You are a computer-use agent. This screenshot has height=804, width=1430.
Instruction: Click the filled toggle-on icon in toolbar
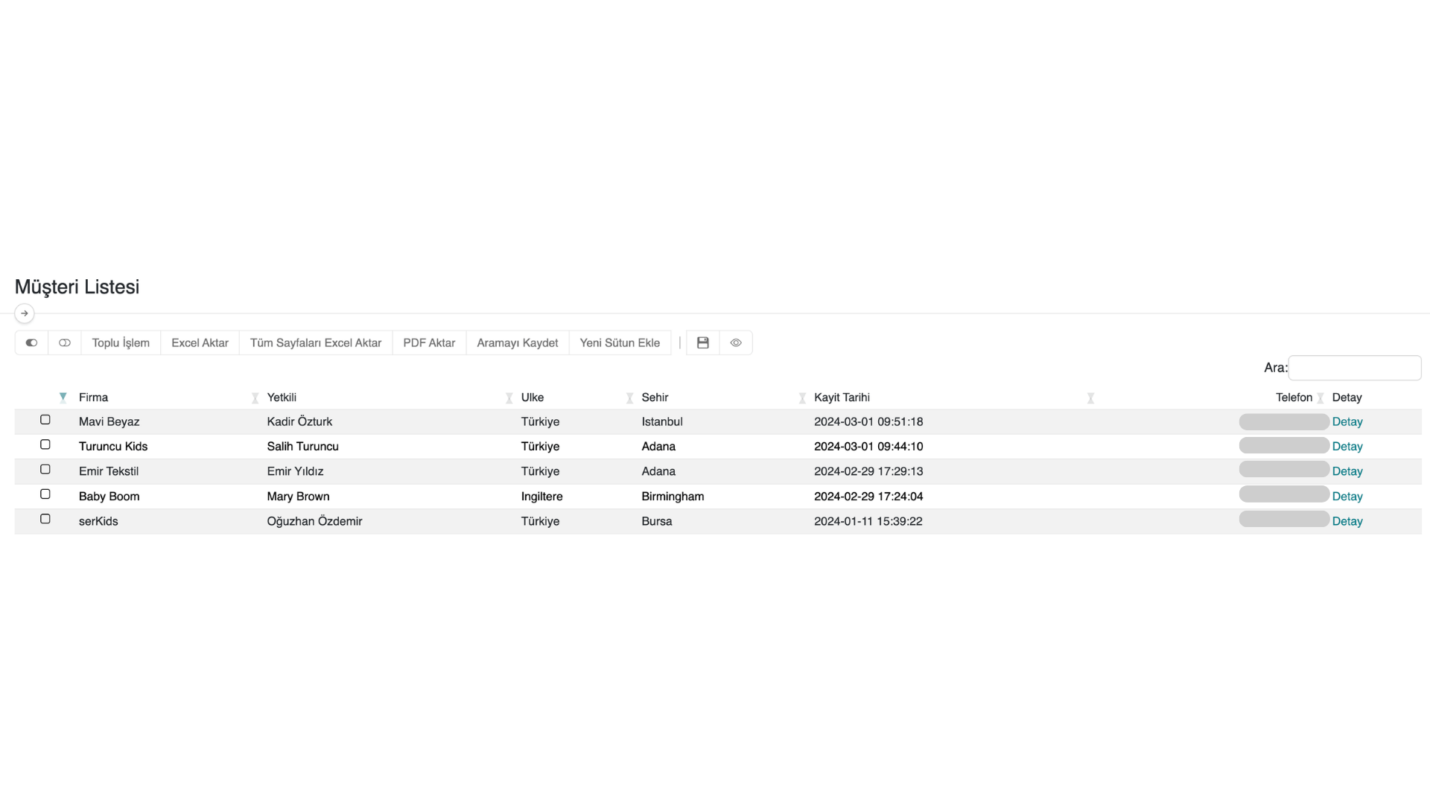pos(31,342)
